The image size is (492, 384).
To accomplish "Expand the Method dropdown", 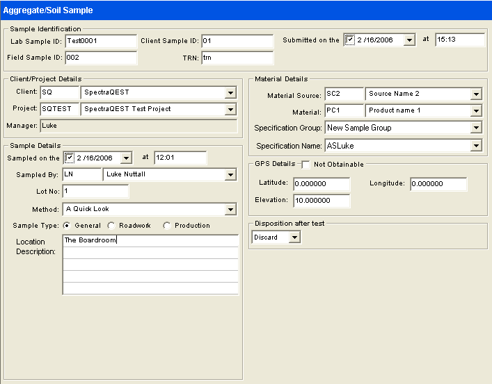I will point(230,209).
